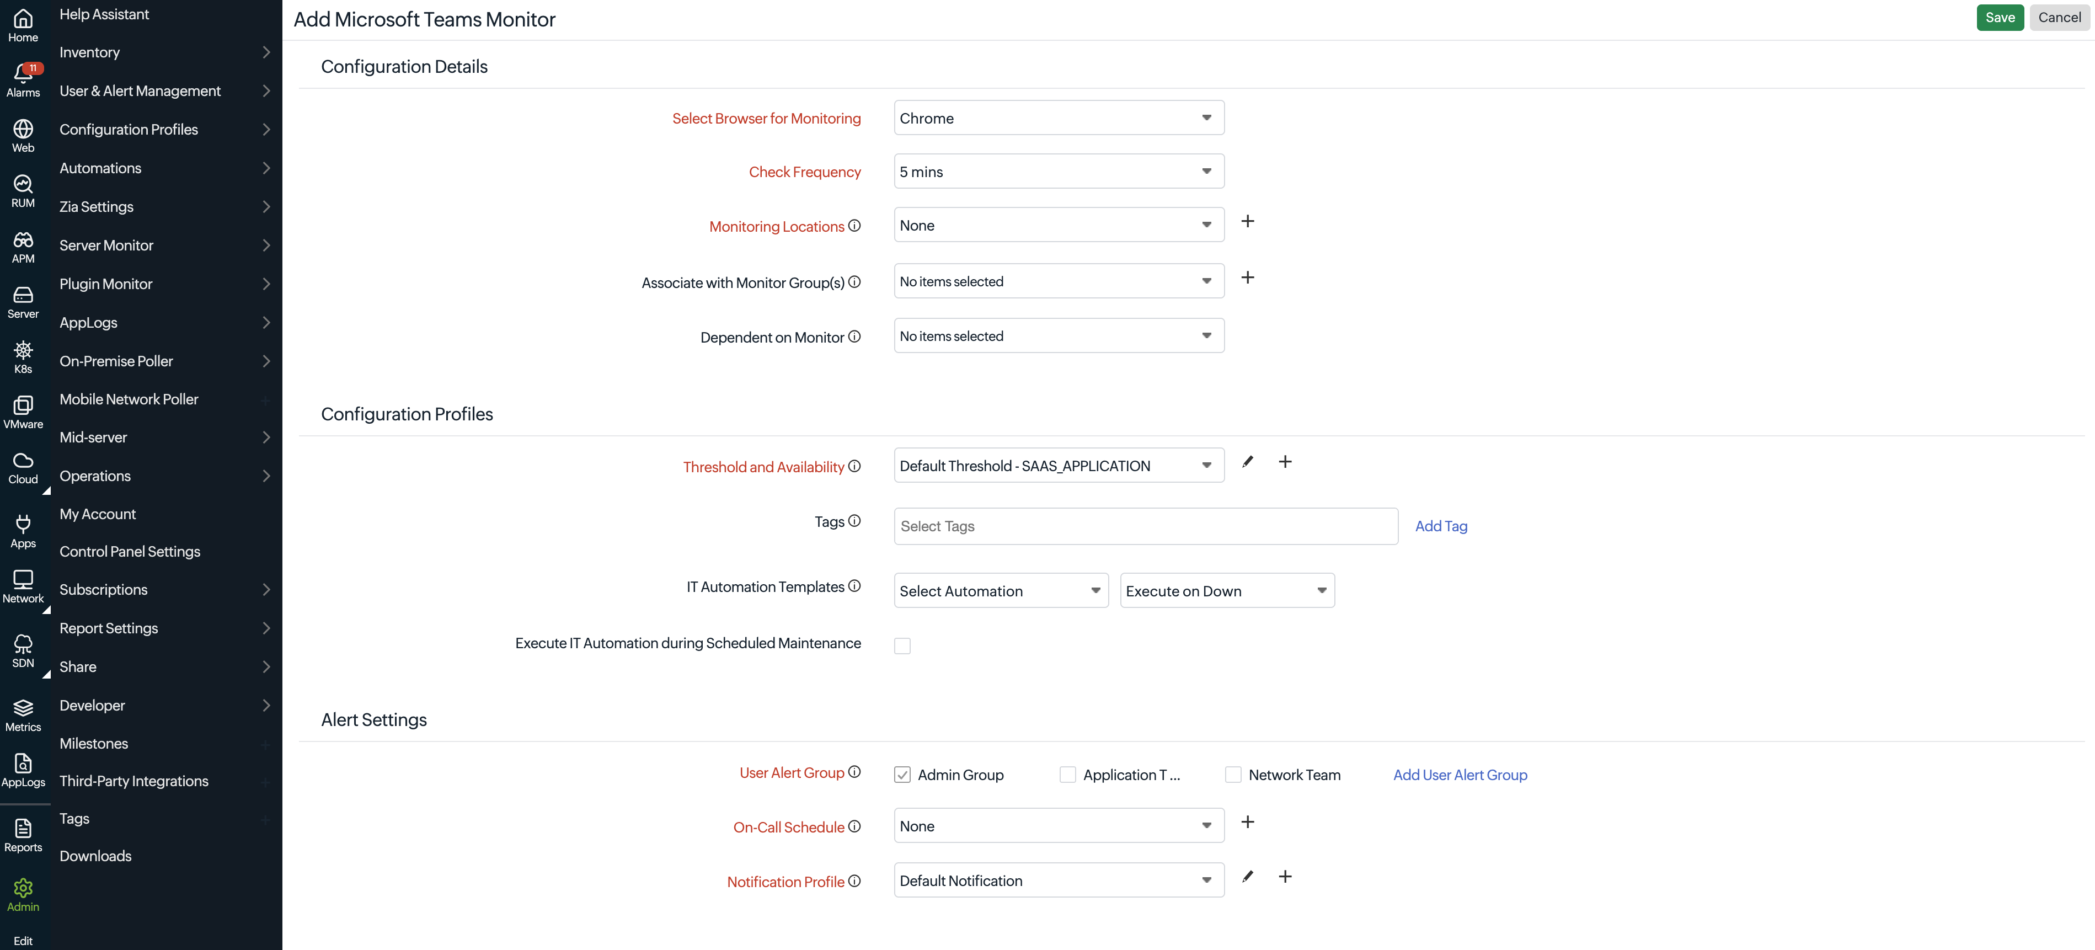
Task: Open Execute on Down dropdown
Action: point(1227,591)
